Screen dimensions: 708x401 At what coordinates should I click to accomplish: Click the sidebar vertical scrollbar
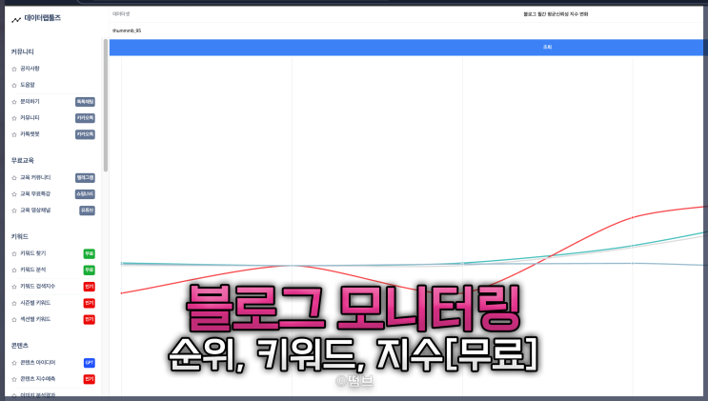tap(106, 105)
